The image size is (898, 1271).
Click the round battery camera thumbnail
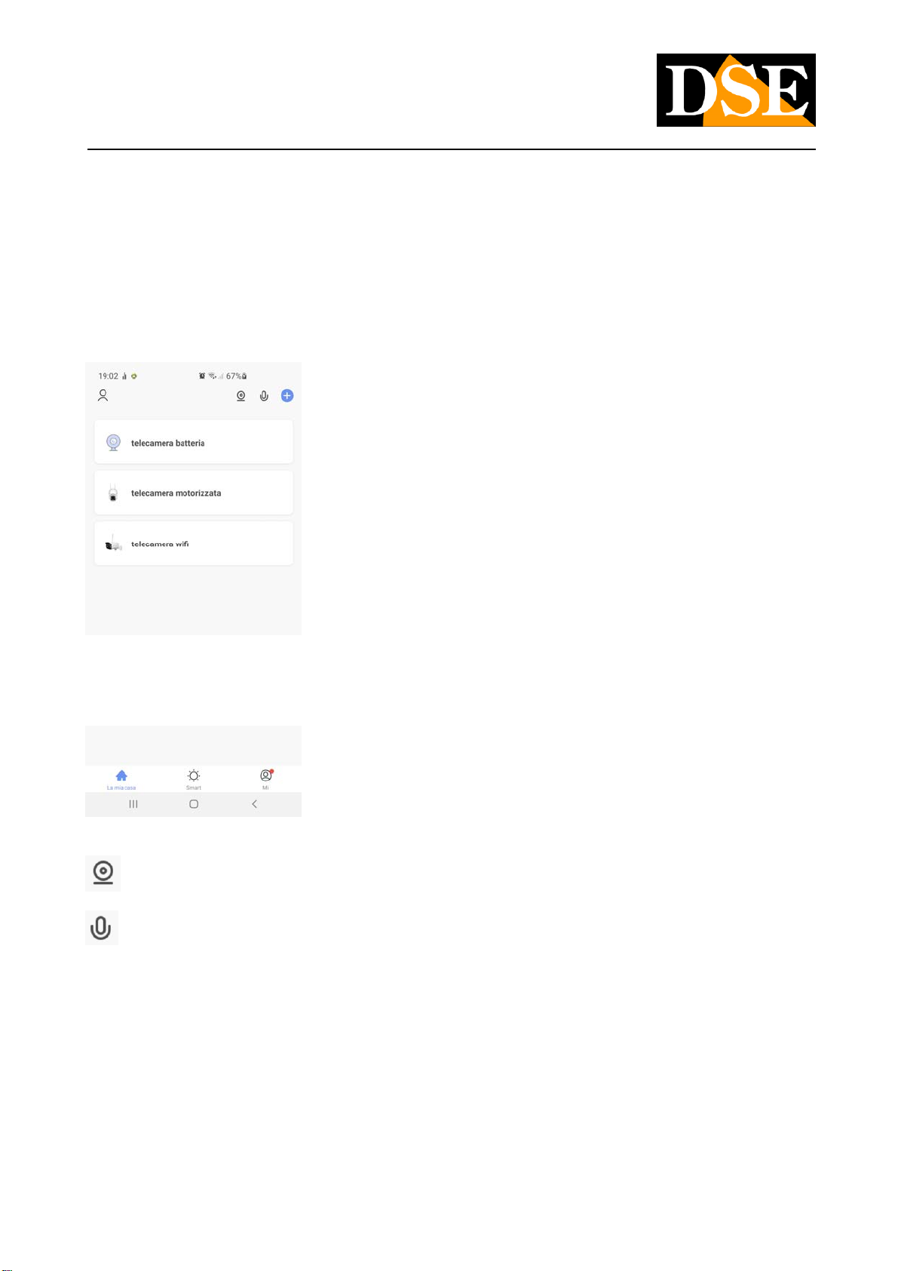[x=113, y=443]
